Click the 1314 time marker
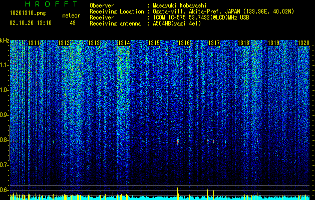 pos(124,43)
